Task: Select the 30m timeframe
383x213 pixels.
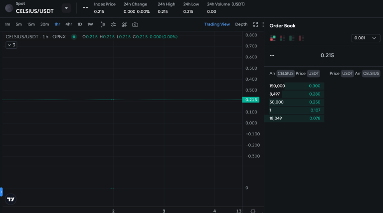Action: pyautogui.click(x=44, y=24)
